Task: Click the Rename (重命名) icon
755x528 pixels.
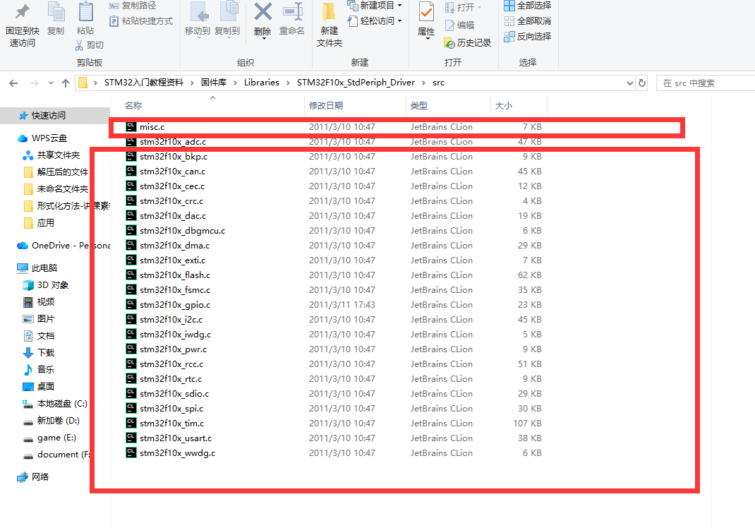Action: tap(292, 13)
